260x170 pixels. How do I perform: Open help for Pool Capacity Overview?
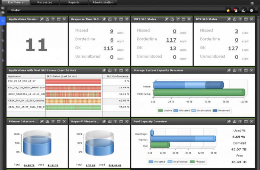point(240,121)
